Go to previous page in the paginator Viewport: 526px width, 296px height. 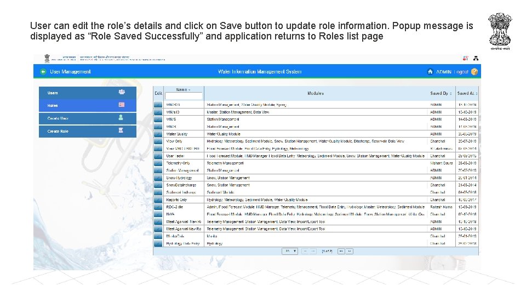point(313,251)
